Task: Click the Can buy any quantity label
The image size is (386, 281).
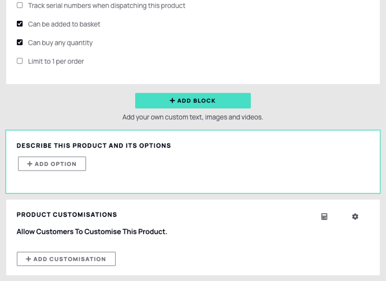Action: coord(61,43)
